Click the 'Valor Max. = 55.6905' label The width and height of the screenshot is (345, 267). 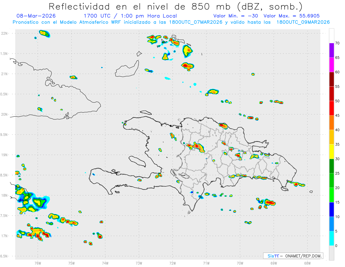[292, 16]
